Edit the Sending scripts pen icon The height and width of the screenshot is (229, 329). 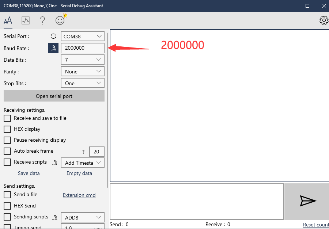pos(55,217)
